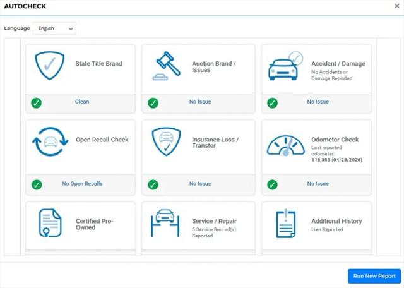
Task: Open No Issue link under Accident / Damage
Action: point(318,102)
